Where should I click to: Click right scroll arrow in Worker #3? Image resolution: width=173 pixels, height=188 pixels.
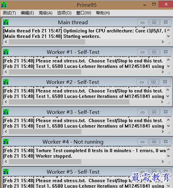click(163, 131)
